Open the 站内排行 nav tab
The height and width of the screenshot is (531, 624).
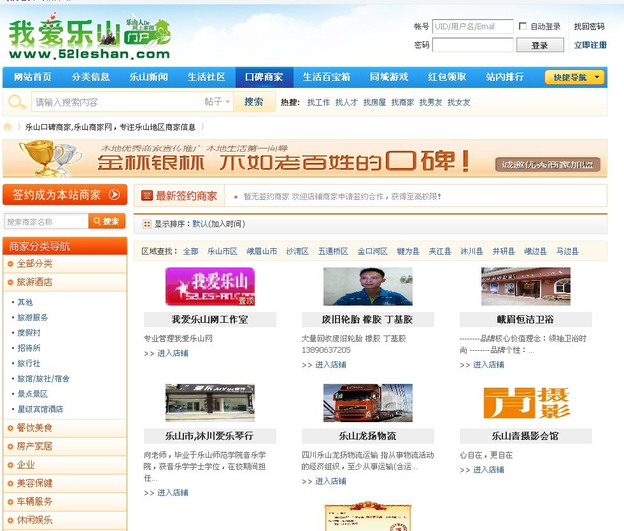pyautogui.click(x=504, y=77)
